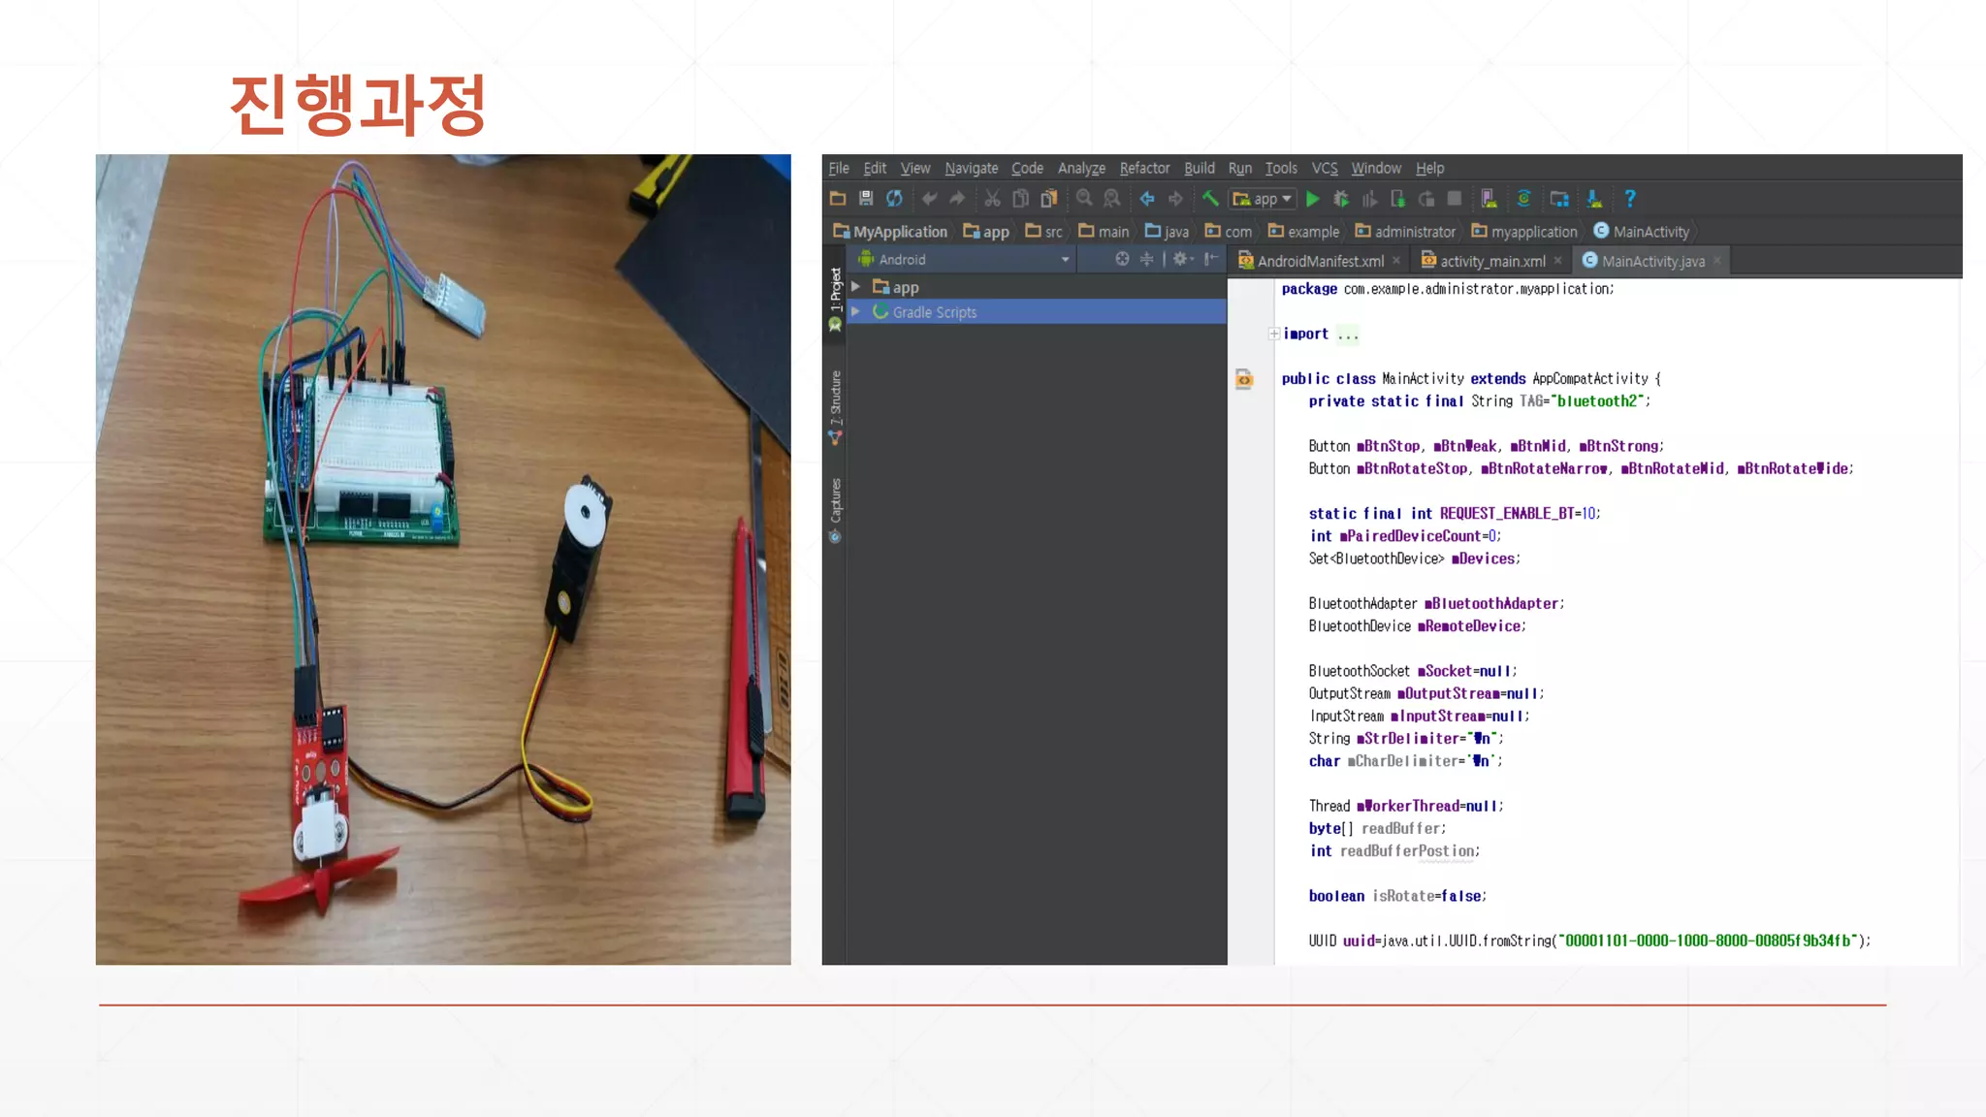Toggle the 1: Project side panel
The height and width of the screenshot is (1117, 1986).
coord(835,291)
